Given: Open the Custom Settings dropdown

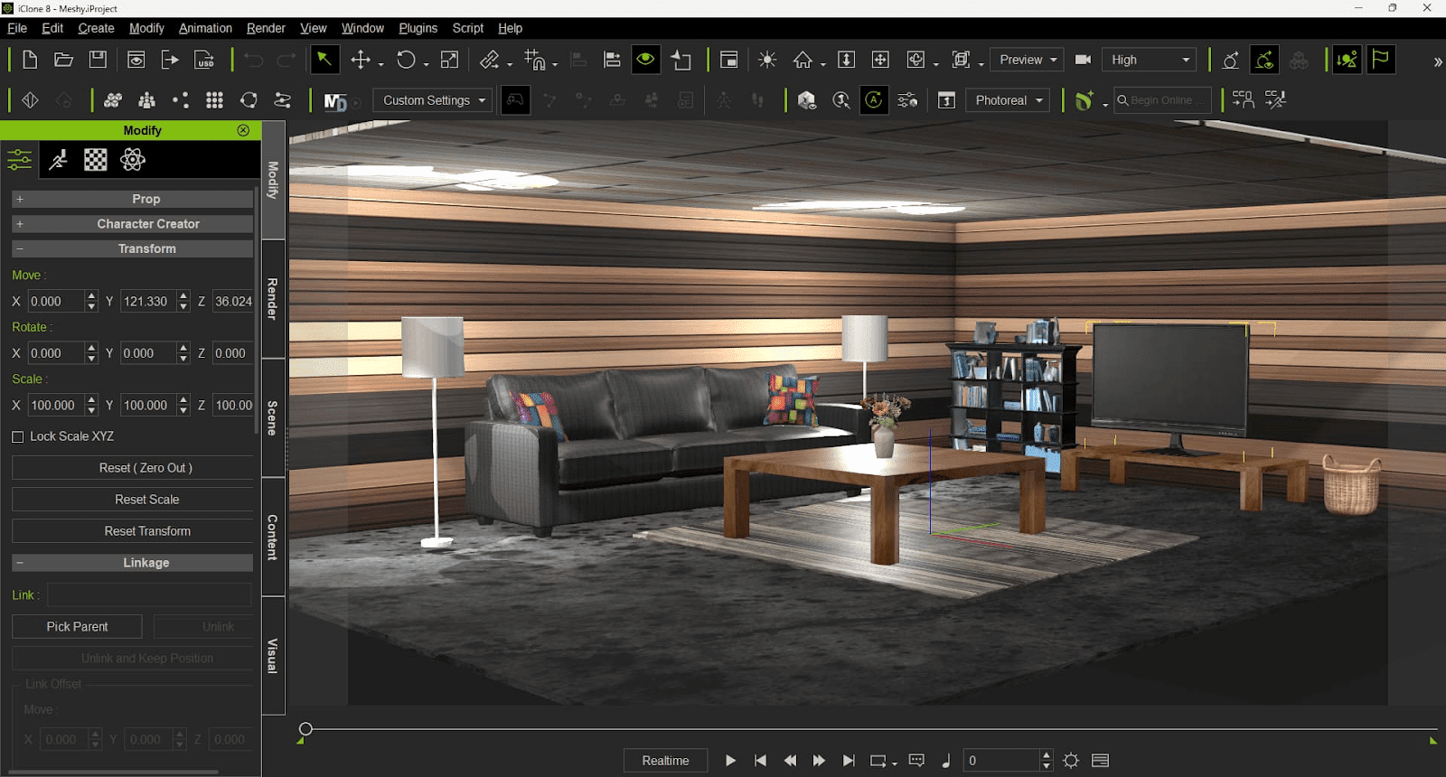Looking at the screenshot, I should coord(433,100).
